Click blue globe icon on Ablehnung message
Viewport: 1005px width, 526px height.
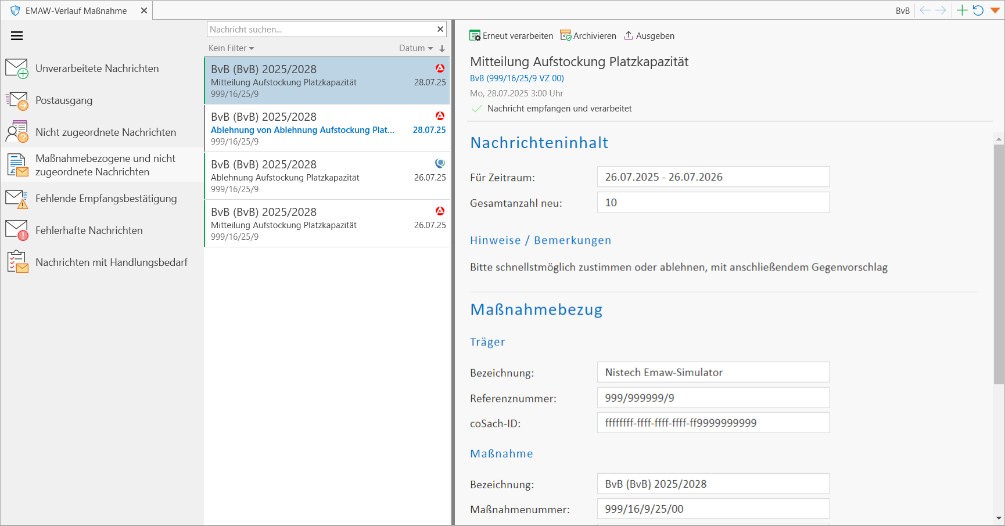tap(440, 164)
